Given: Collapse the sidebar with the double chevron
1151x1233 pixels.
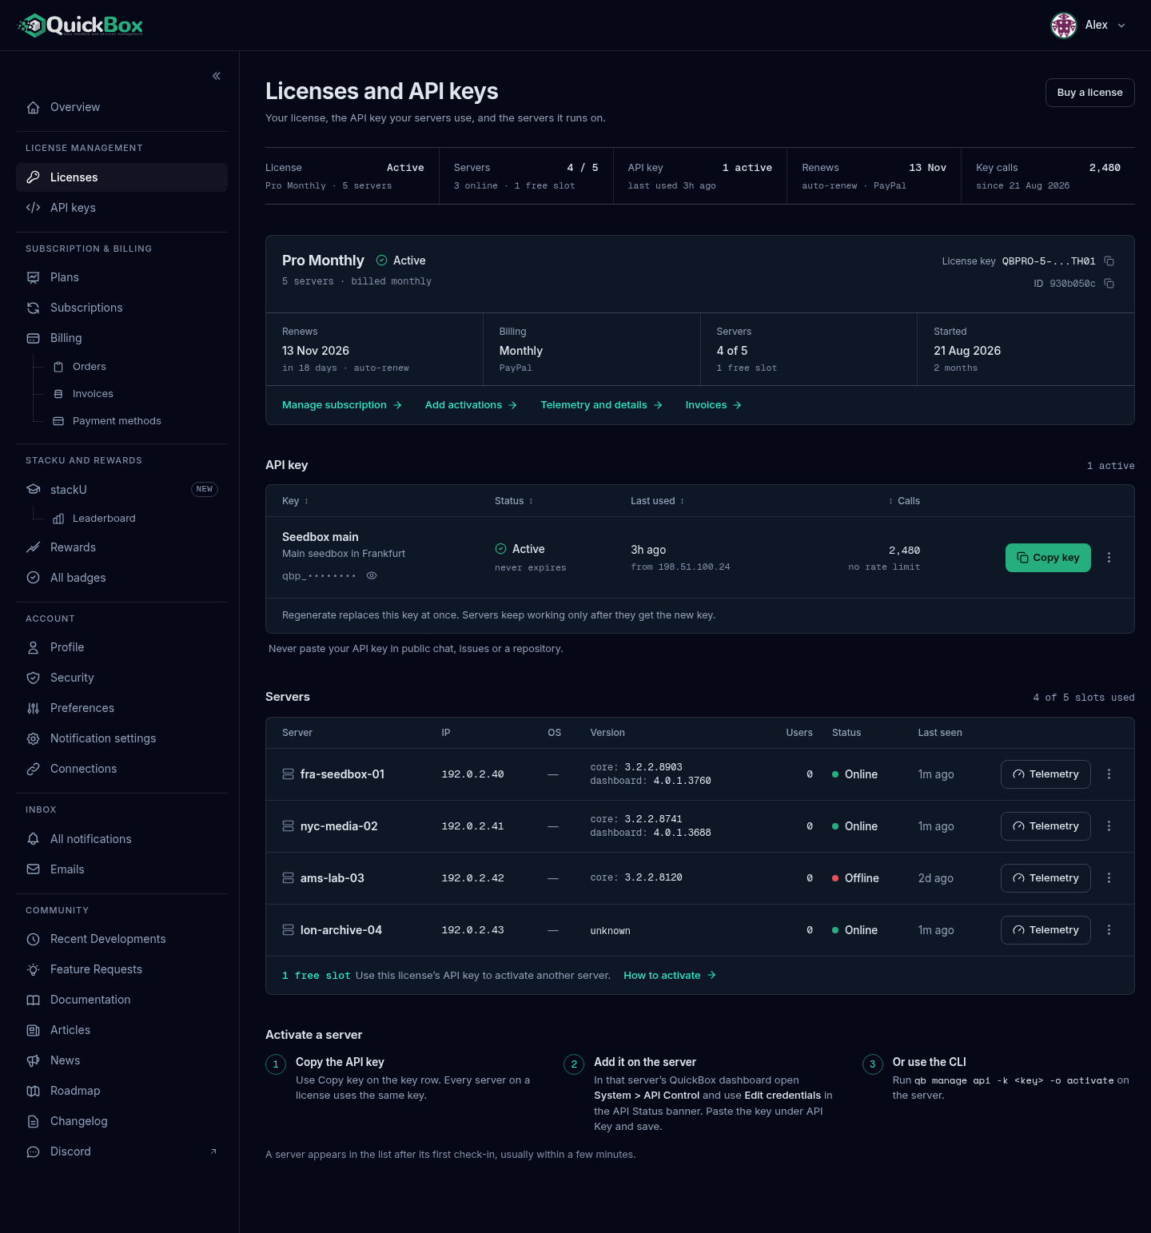Looking at the screenshot, I should pos(216,76).
